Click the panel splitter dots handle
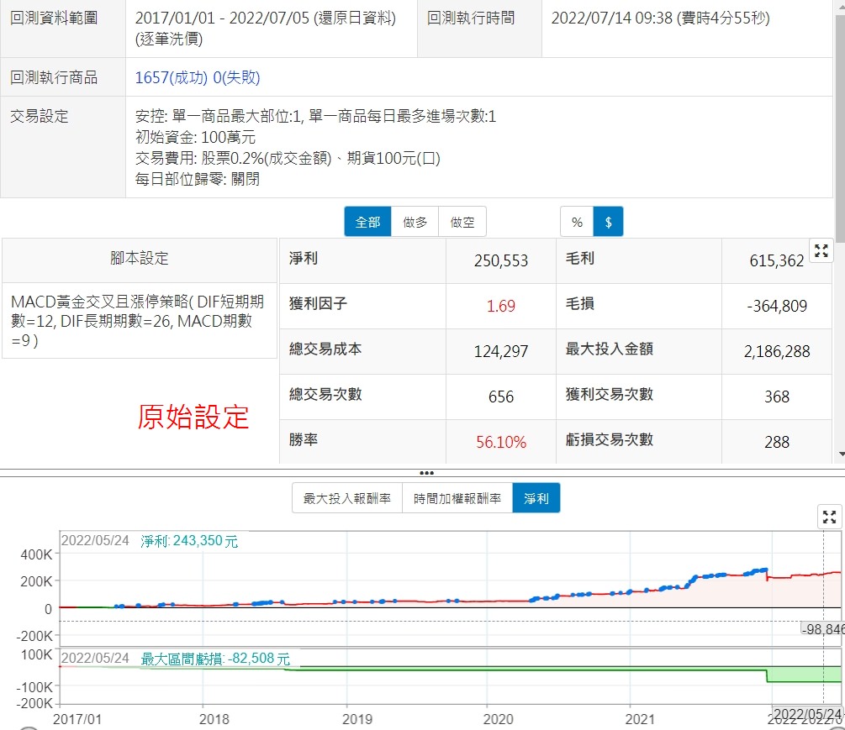Viewport: 845px width, 730px height. (426, 473)
